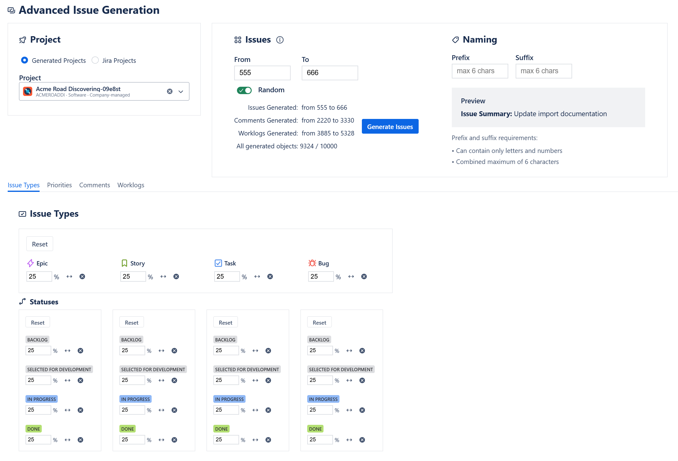Open the Comments tab
The image size is (678, 461).
click(x=94, y=185)
